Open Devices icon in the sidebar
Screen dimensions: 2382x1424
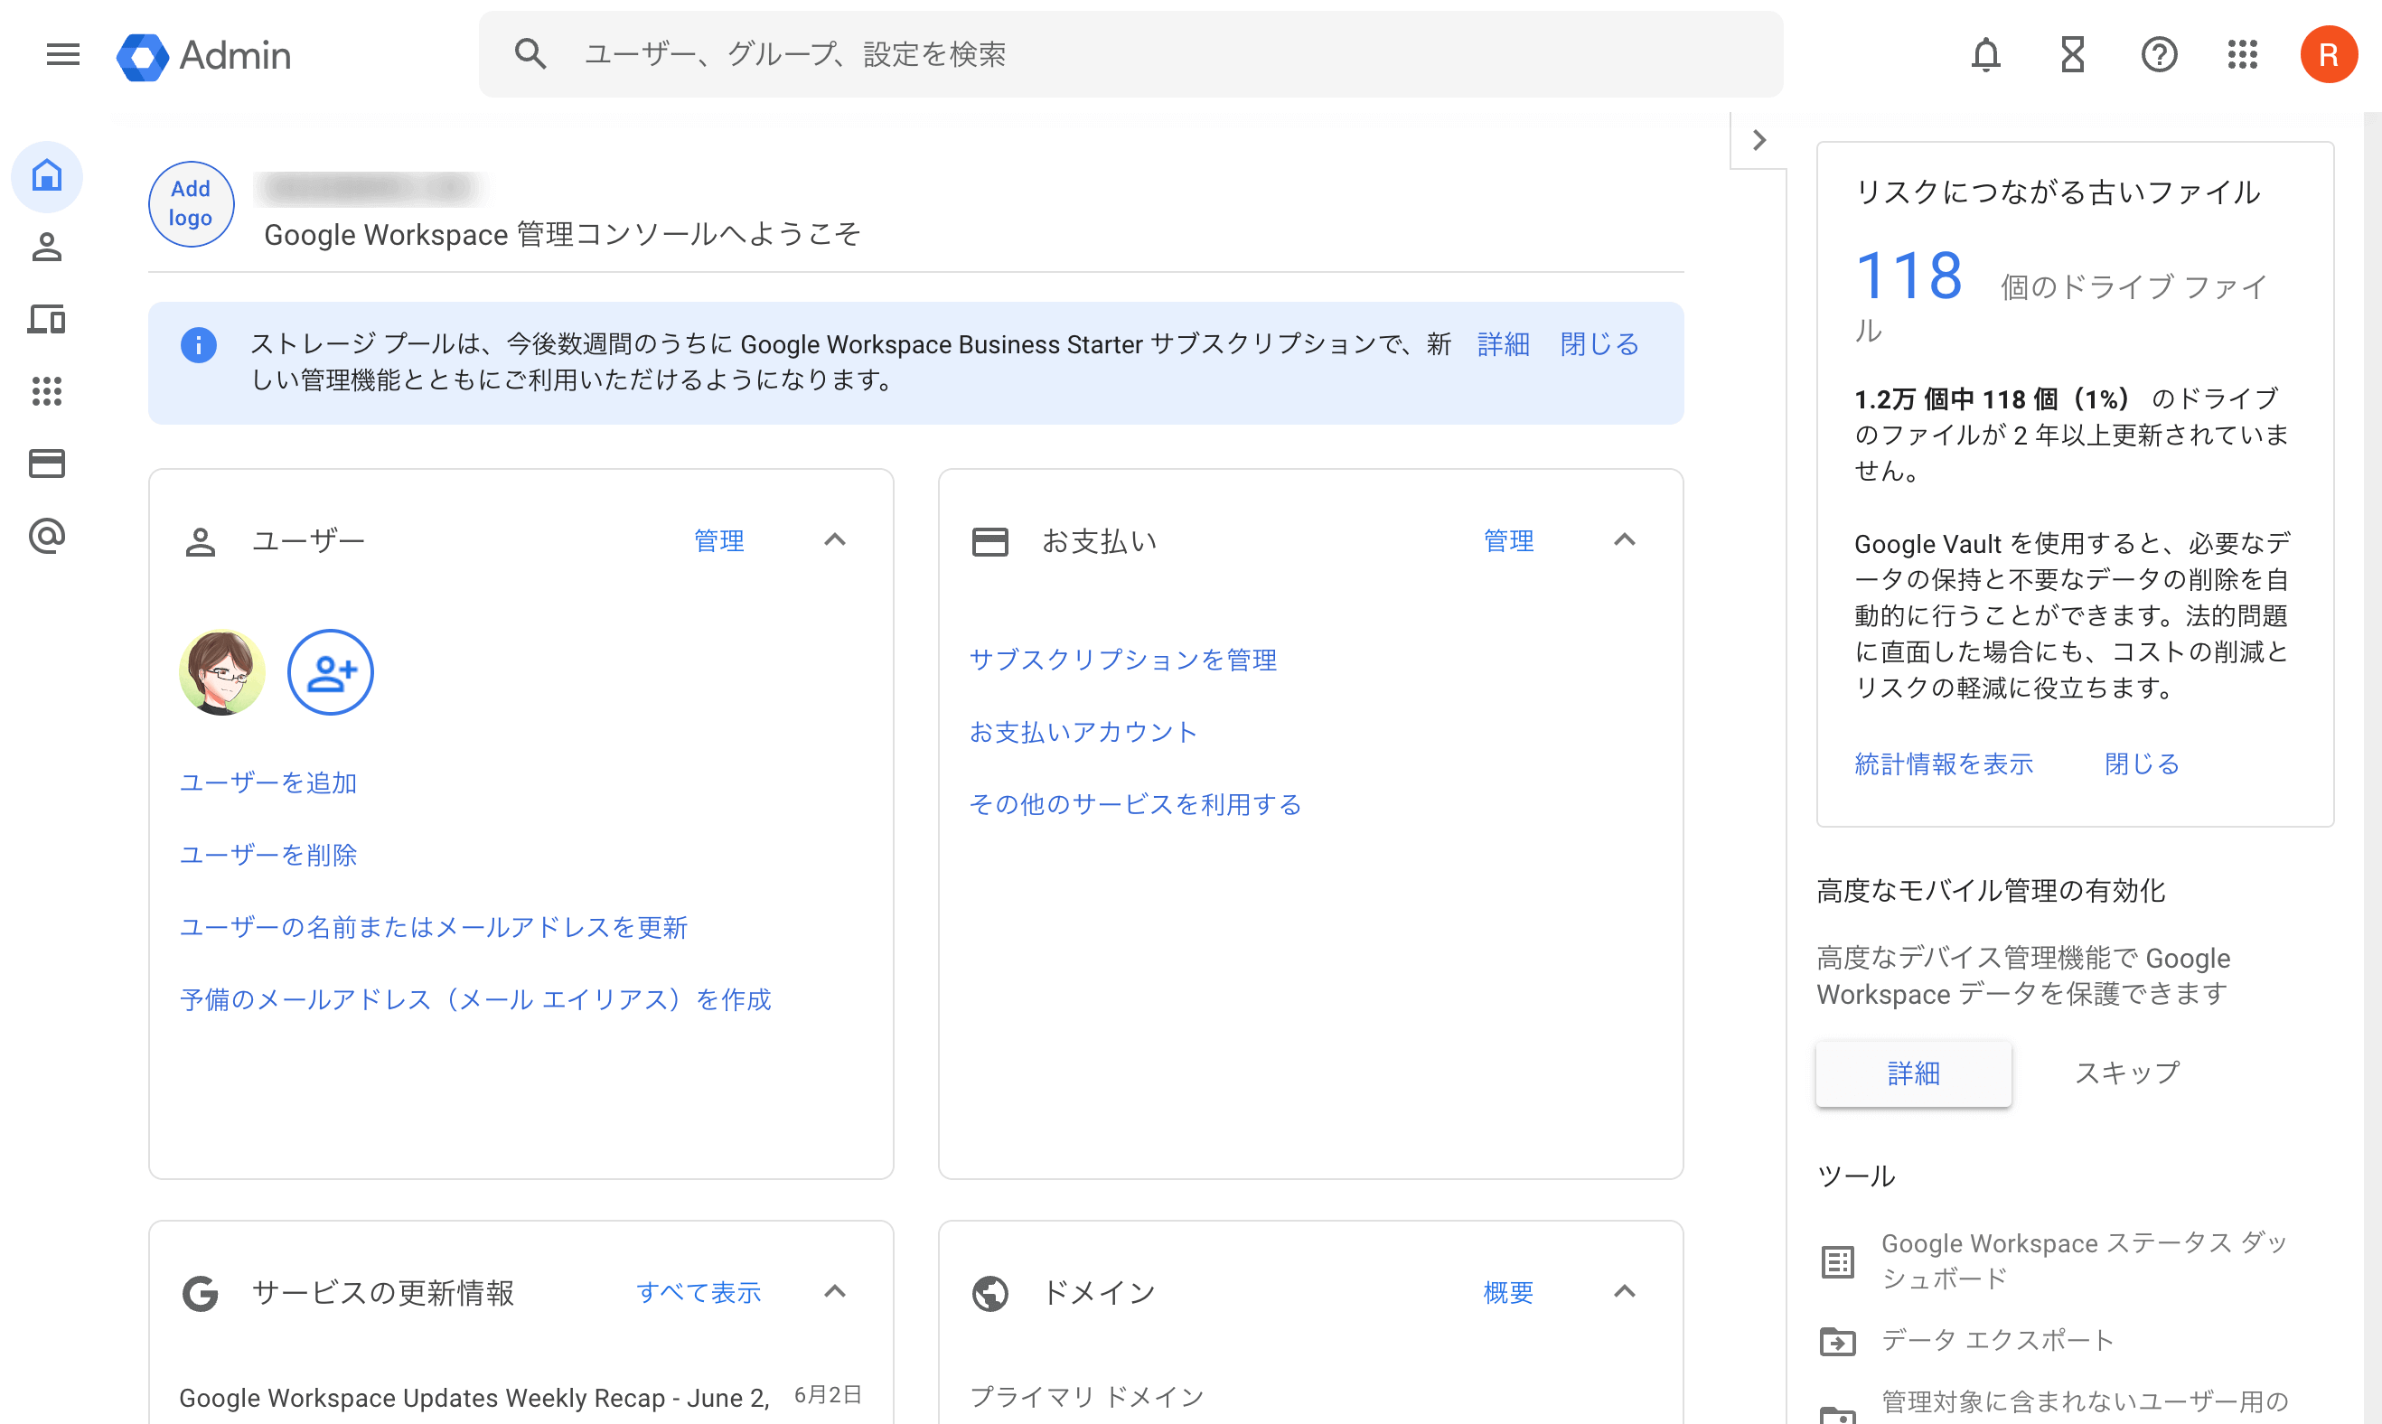[x=47, y=320]
